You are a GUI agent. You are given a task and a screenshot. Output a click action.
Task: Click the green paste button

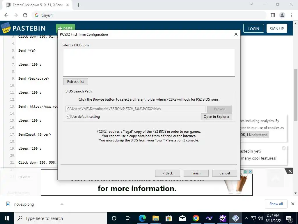pyautogui.click(x=65, y=27)
